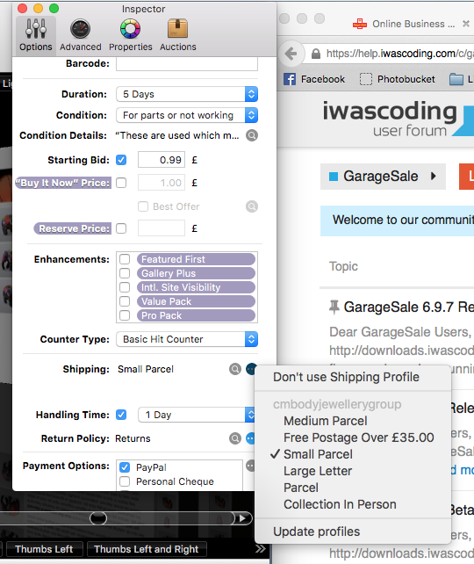Click the lock icon in address bar

tap(316, 54)
